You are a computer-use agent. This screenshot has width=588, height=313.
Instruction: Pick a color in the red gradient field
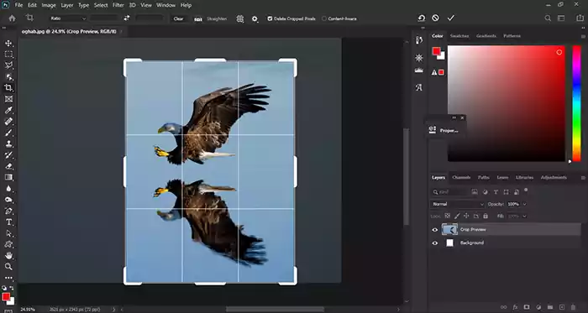(x=507, y=104)
